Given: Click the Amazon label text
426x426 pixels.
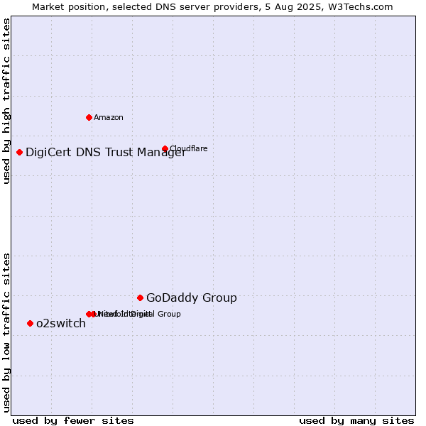Looking at the screenshot, I should point(109,117).
